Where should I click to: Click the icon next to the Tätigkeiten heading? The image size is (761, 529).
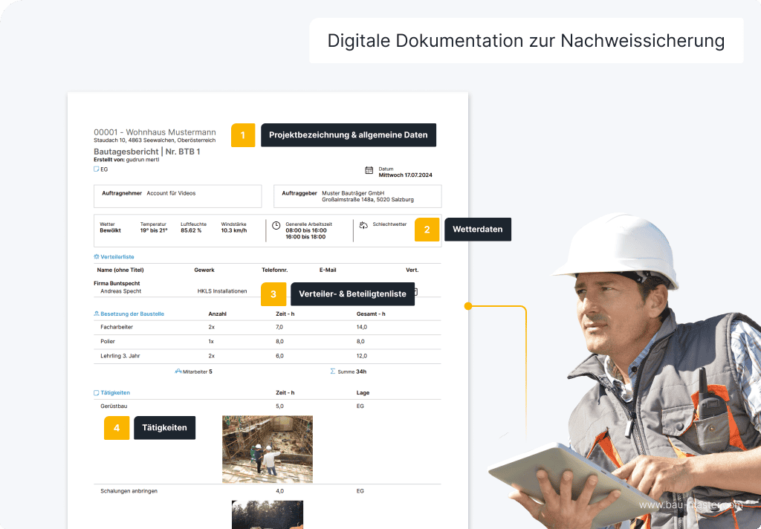95,392
